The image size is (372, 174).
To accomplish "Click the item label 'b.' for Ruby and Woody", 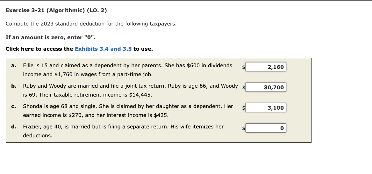I will pyautogui.click(x=14, y=86).
